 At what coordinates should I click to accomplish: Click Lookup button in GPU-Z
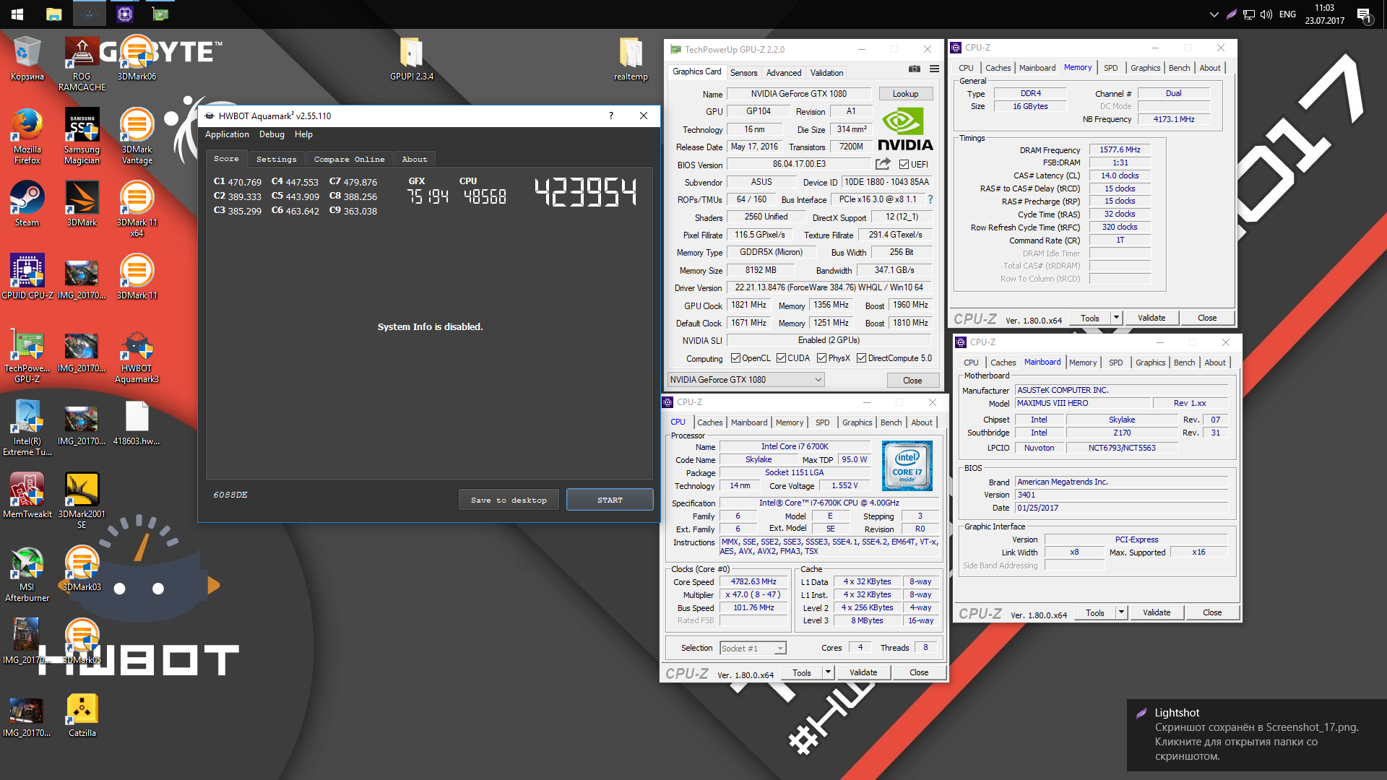coord(905,94)
